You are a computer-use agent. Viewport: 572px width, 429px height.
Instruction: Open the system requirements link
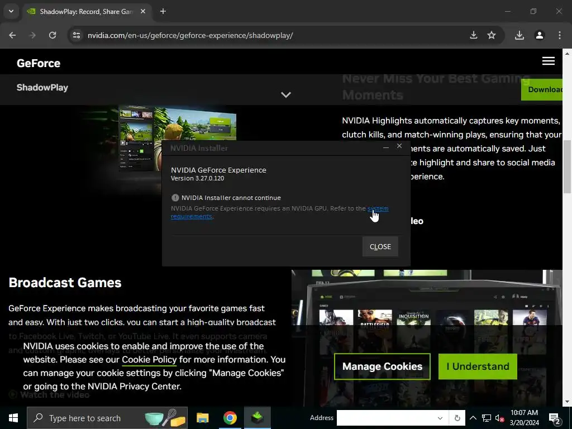[378, 208]
